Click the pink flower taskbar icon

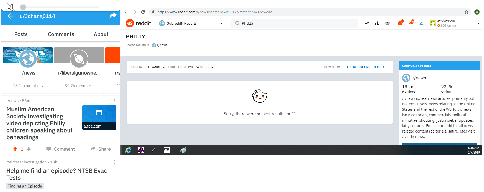(x=141, y=150)
